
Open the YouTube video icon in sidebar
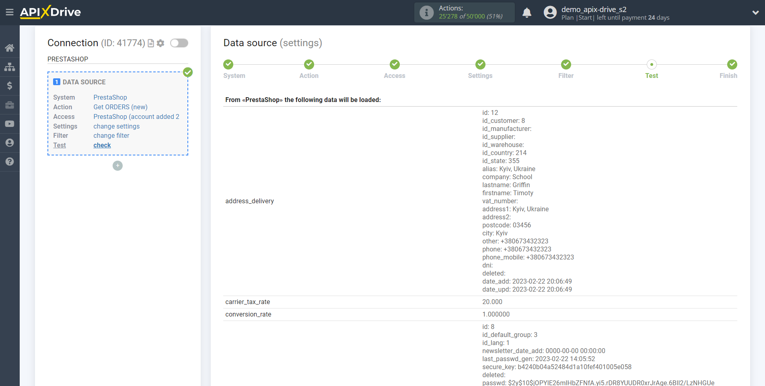pos(10,124)
